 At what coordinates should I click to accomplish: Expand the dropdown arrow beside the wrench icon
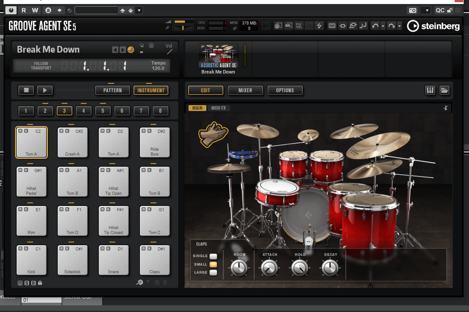coord(148,282)
